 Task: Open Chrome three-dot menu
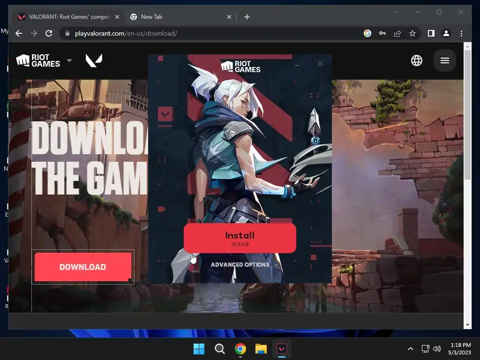click(461, 33)
